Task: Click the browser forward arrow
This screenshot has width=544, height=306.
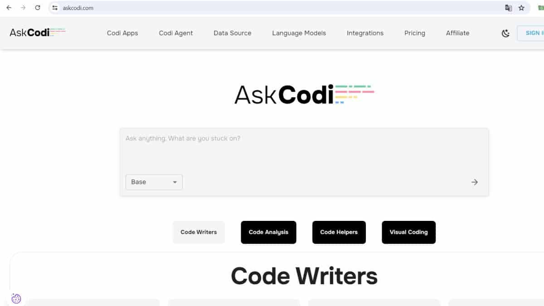Action: point(23,8)
